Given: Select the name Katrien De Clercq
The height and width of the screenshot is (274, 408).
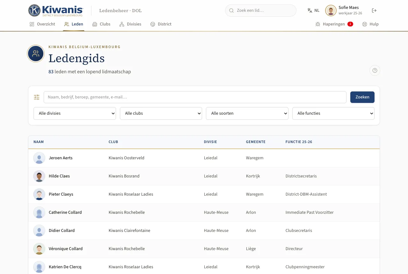Looking at the screenshot, I should [65, 267].
